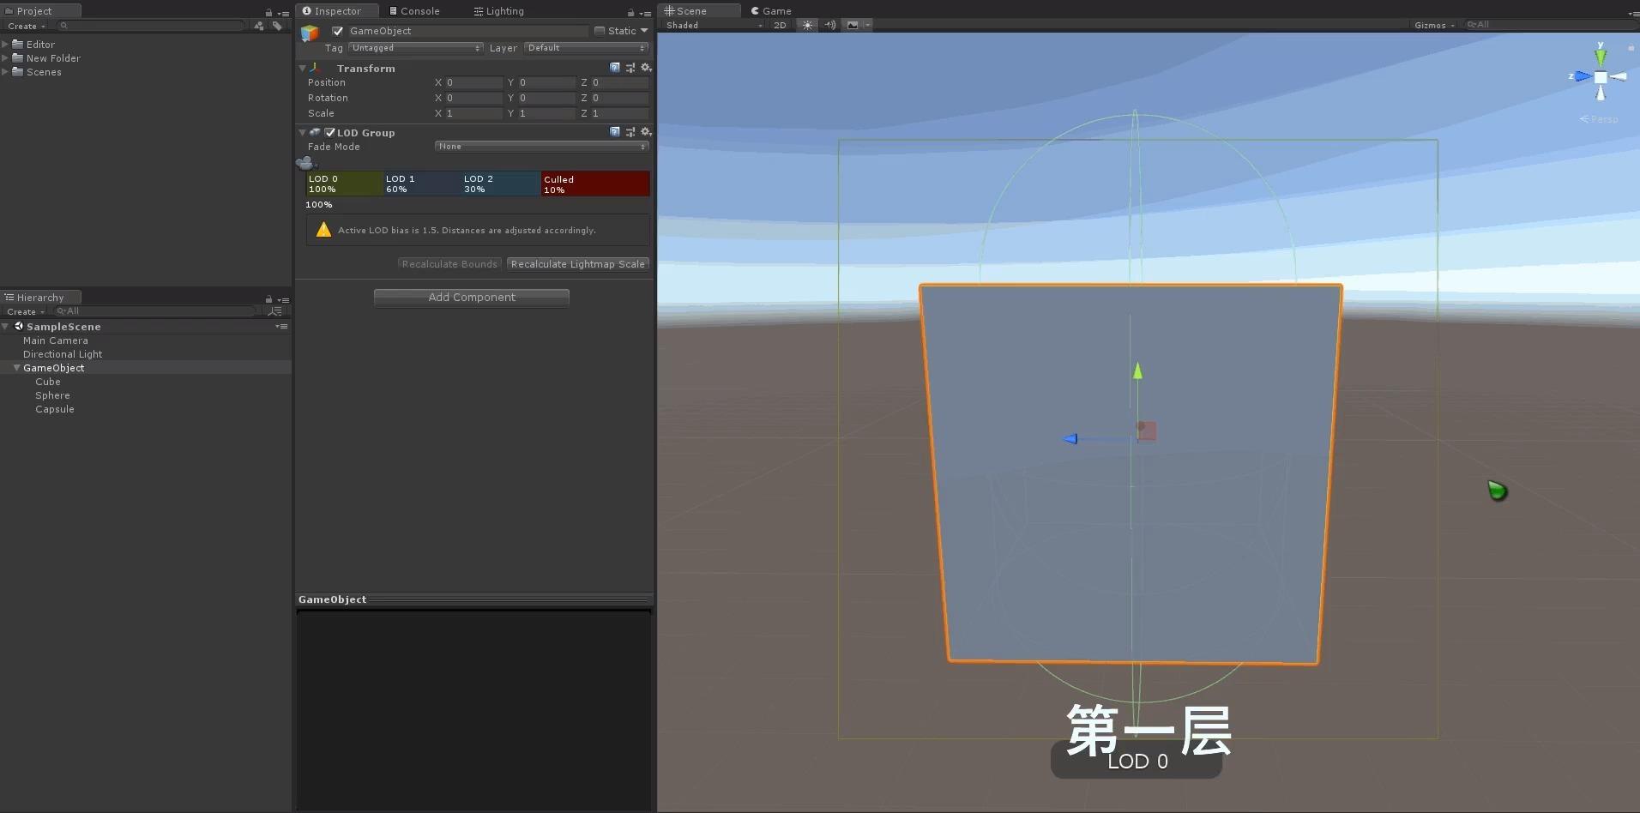Toggle scene lighting with the sun icon
The width and height of the screenshot is (1640, 813).
click(x=807, y=25)
